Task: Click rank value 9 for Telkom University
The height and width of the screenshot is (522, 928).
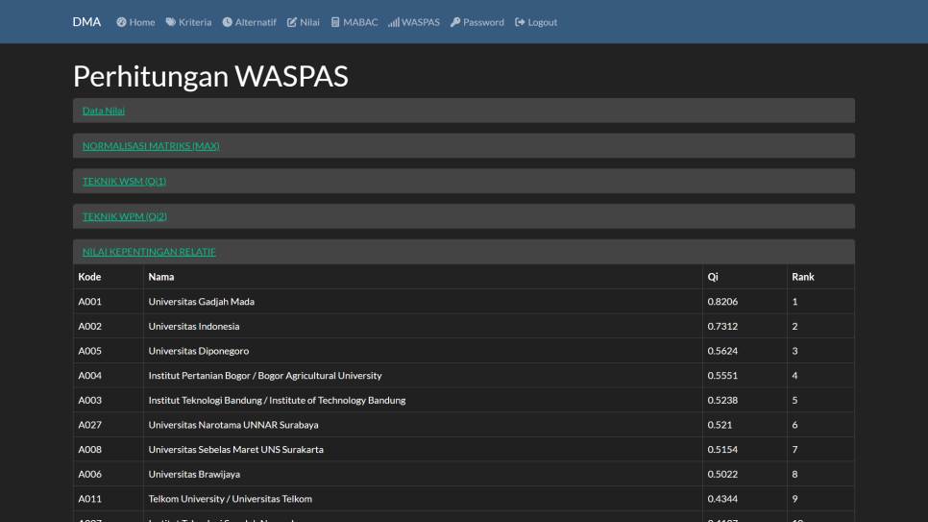Action: click(794, 499)
